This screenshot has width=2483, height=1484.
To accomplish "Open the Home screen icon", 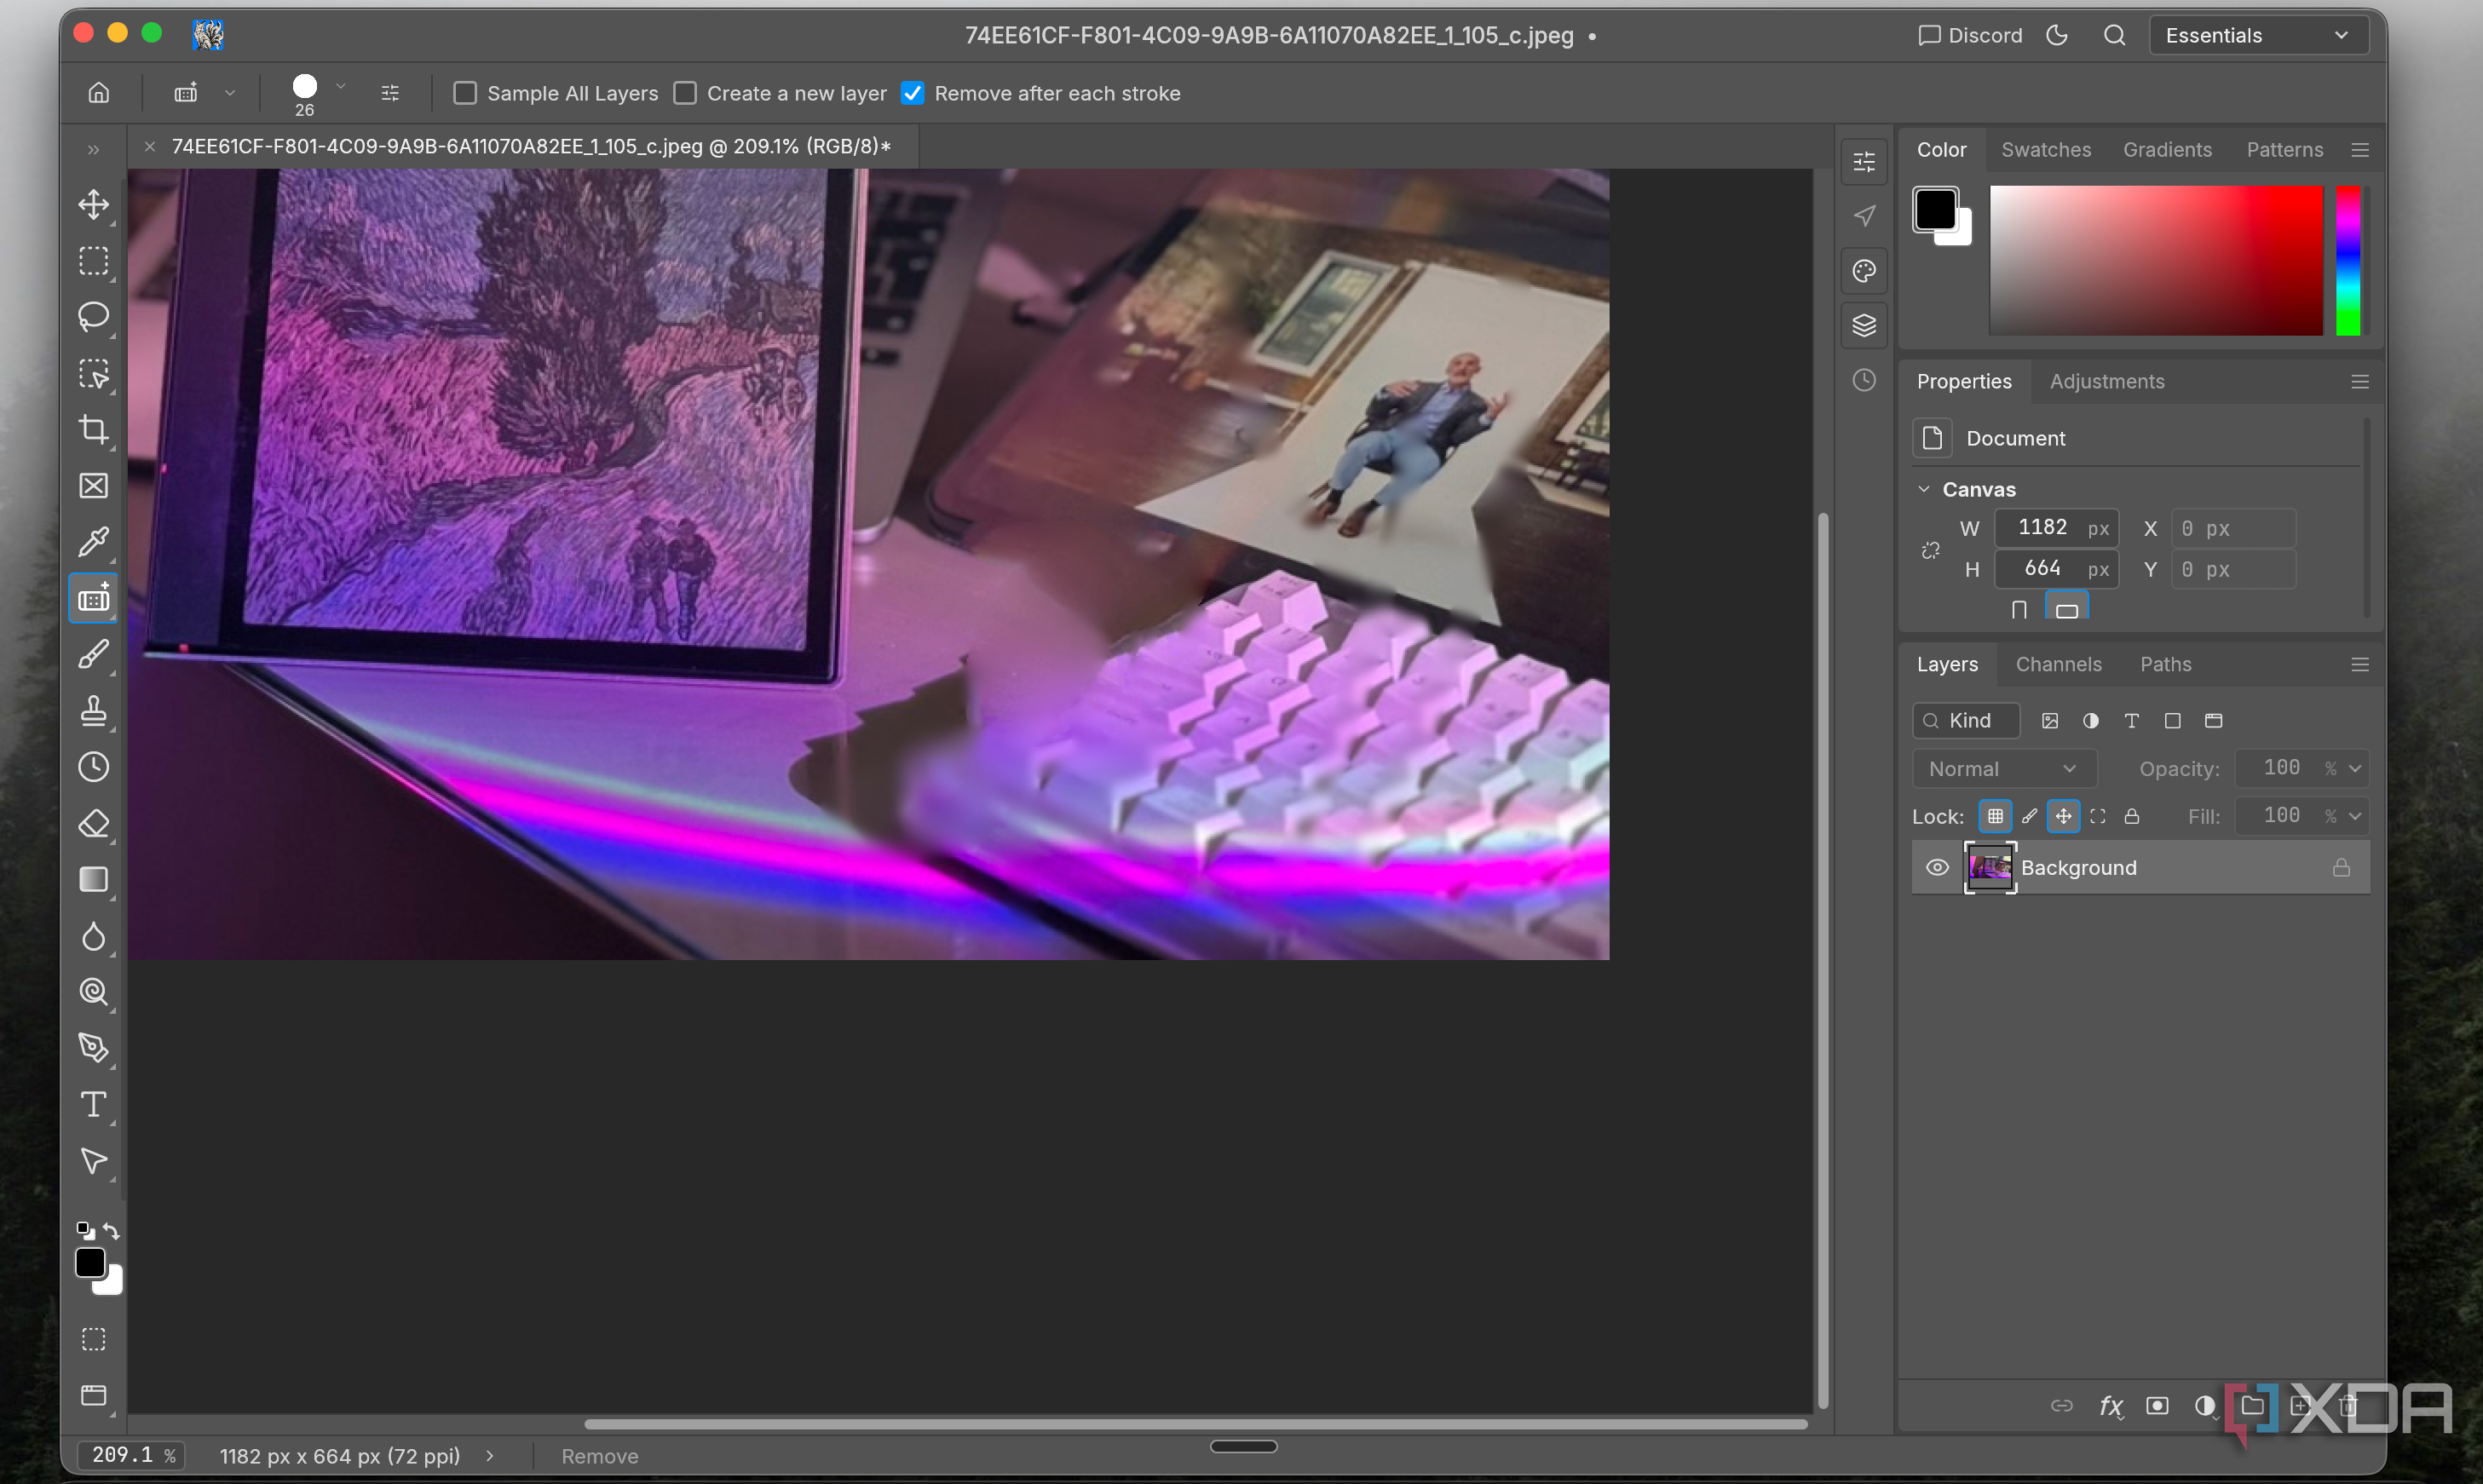I will point(98,93).
